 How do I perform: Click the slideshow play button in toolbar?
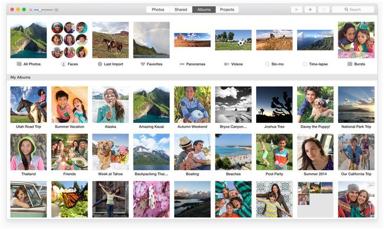click(x=296, y=10)
